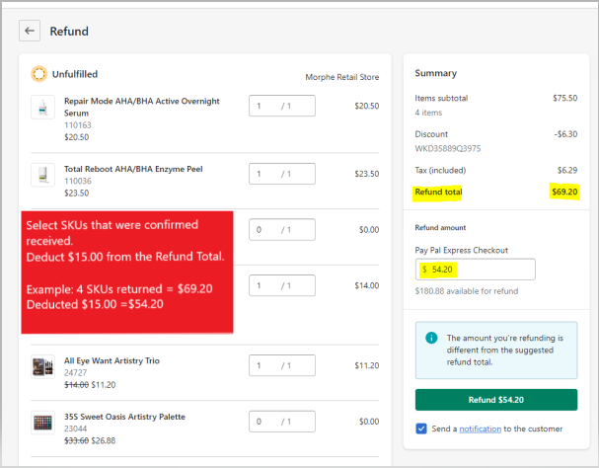Click the info icon in the refund warning banner
Screen dimensions: 599x468
click(431, 338)
